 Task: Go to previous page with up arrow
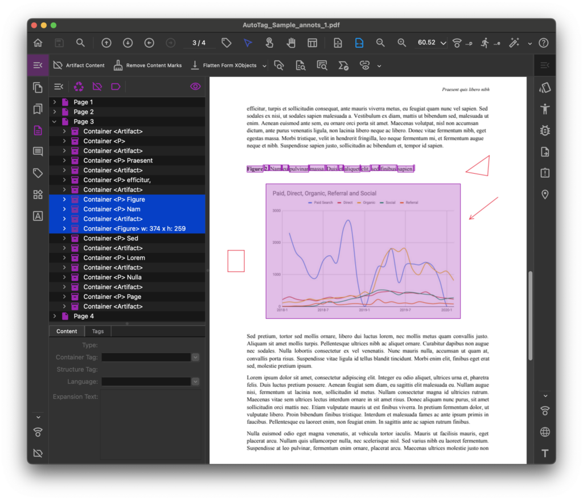point(106,43)
